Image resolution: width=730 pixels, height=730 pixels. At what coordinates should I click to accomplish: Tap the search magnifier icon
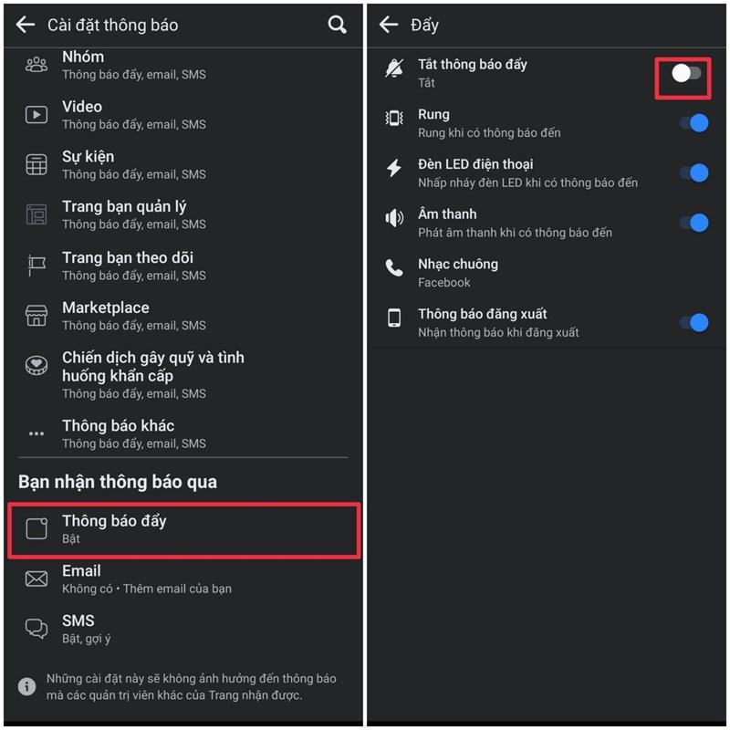click(x=337, y=25)
